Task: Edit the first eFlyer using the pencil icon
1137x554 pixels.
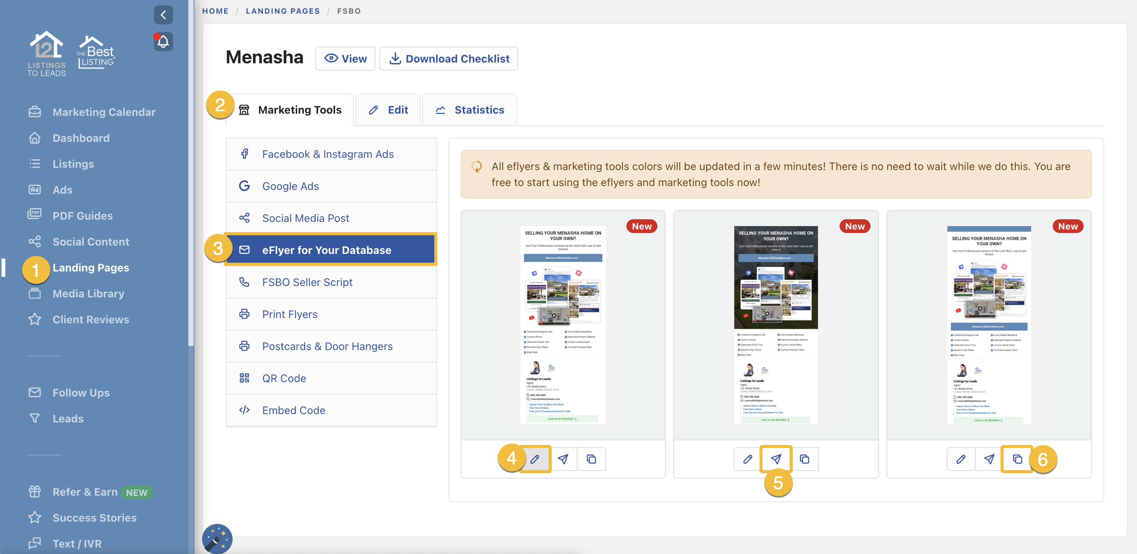Action: point(535,459)
